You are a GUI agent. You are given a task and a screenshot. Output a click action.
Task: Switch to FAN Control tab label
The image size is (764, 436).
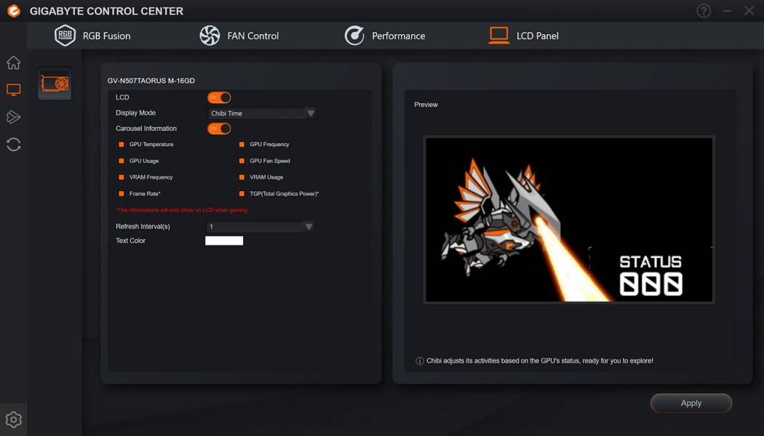(253, 36)
